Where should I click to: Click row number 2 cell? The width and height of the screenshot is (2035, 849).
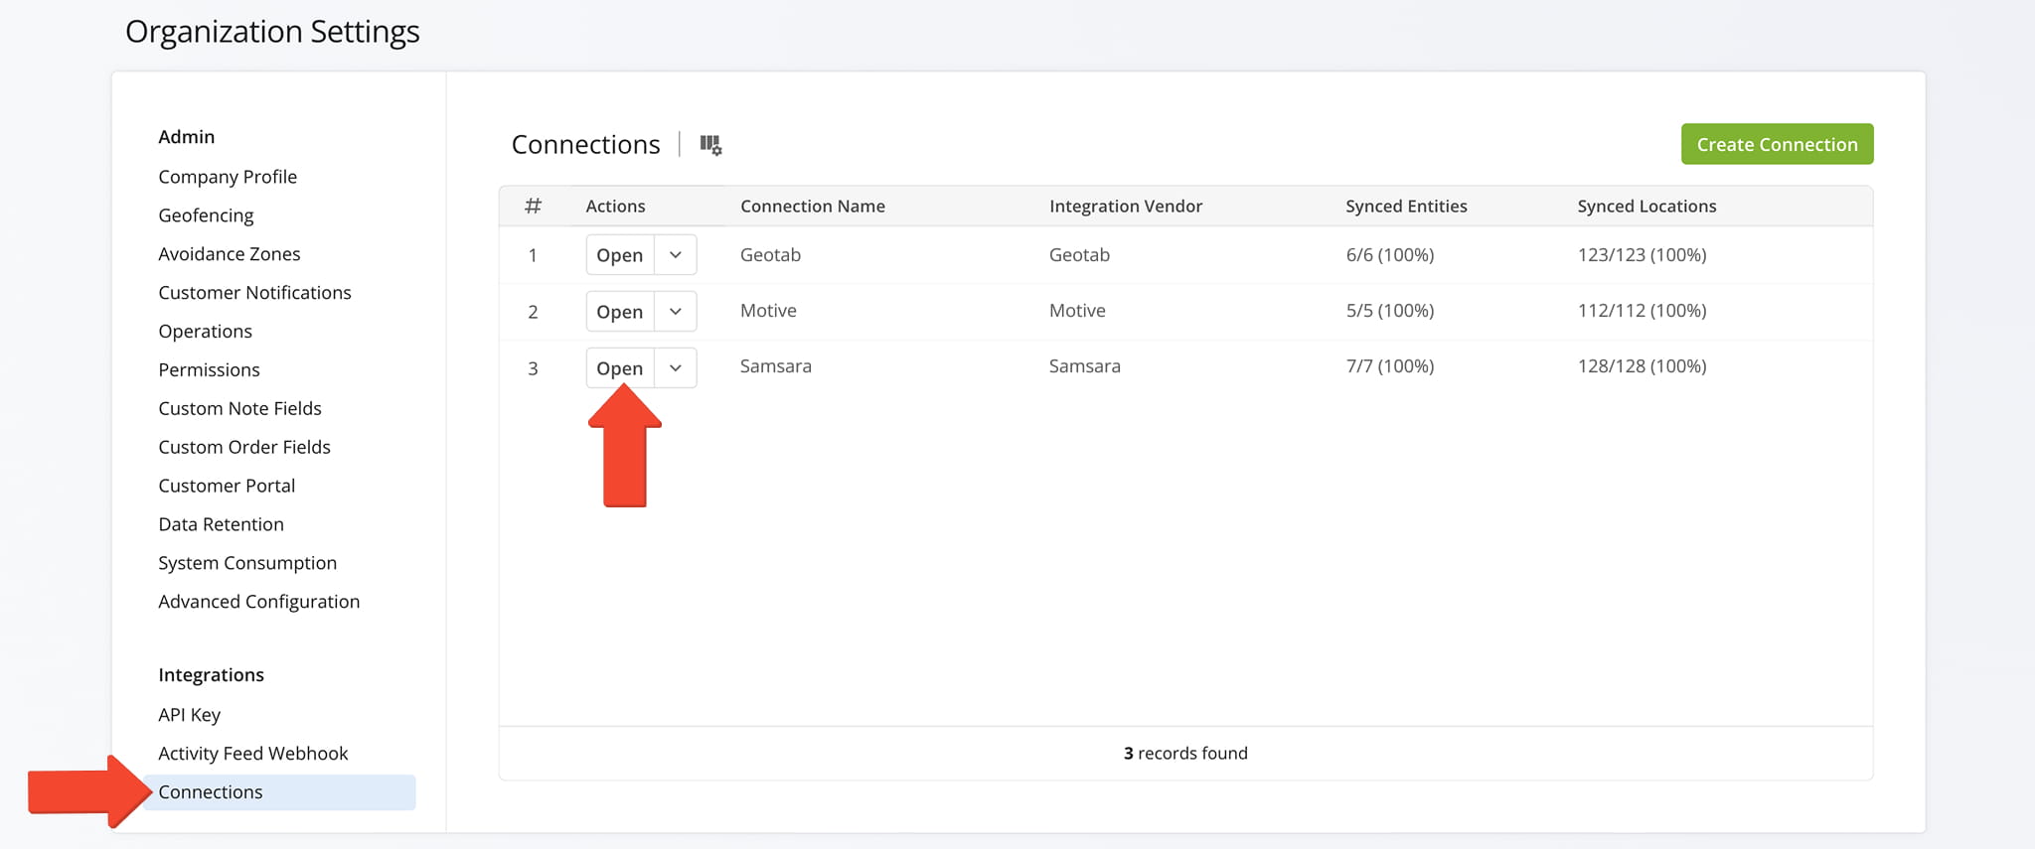pyautogui.click(x=533, y=313)
